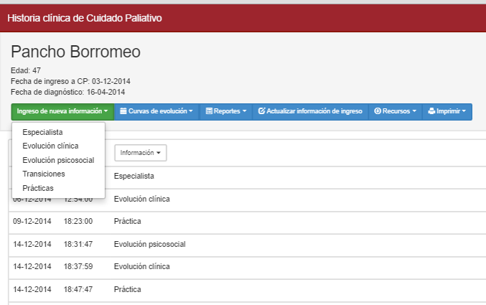This screenshot has width=486, height=305.
Task: Click the circle icon on Recursos button
Action: click(378, 112)
